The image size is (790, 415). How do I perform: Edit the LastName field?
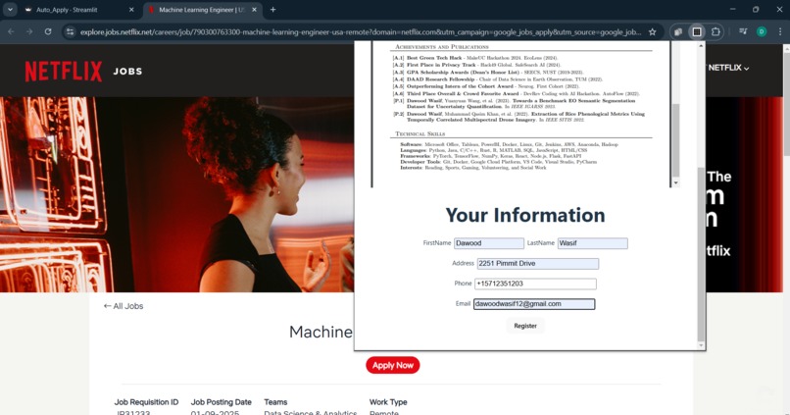[592, 243]
